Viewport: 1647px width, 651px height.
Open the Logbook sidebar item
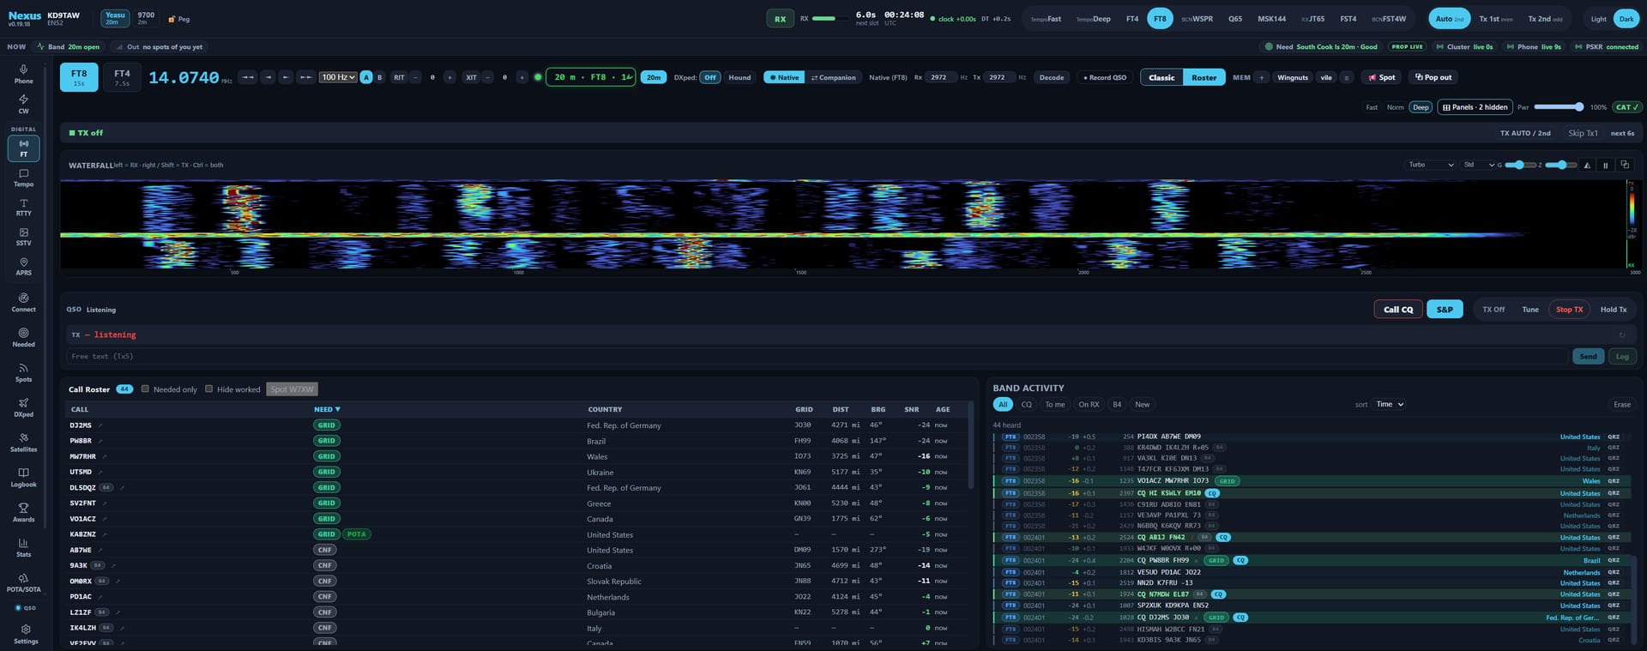[23, 478]
